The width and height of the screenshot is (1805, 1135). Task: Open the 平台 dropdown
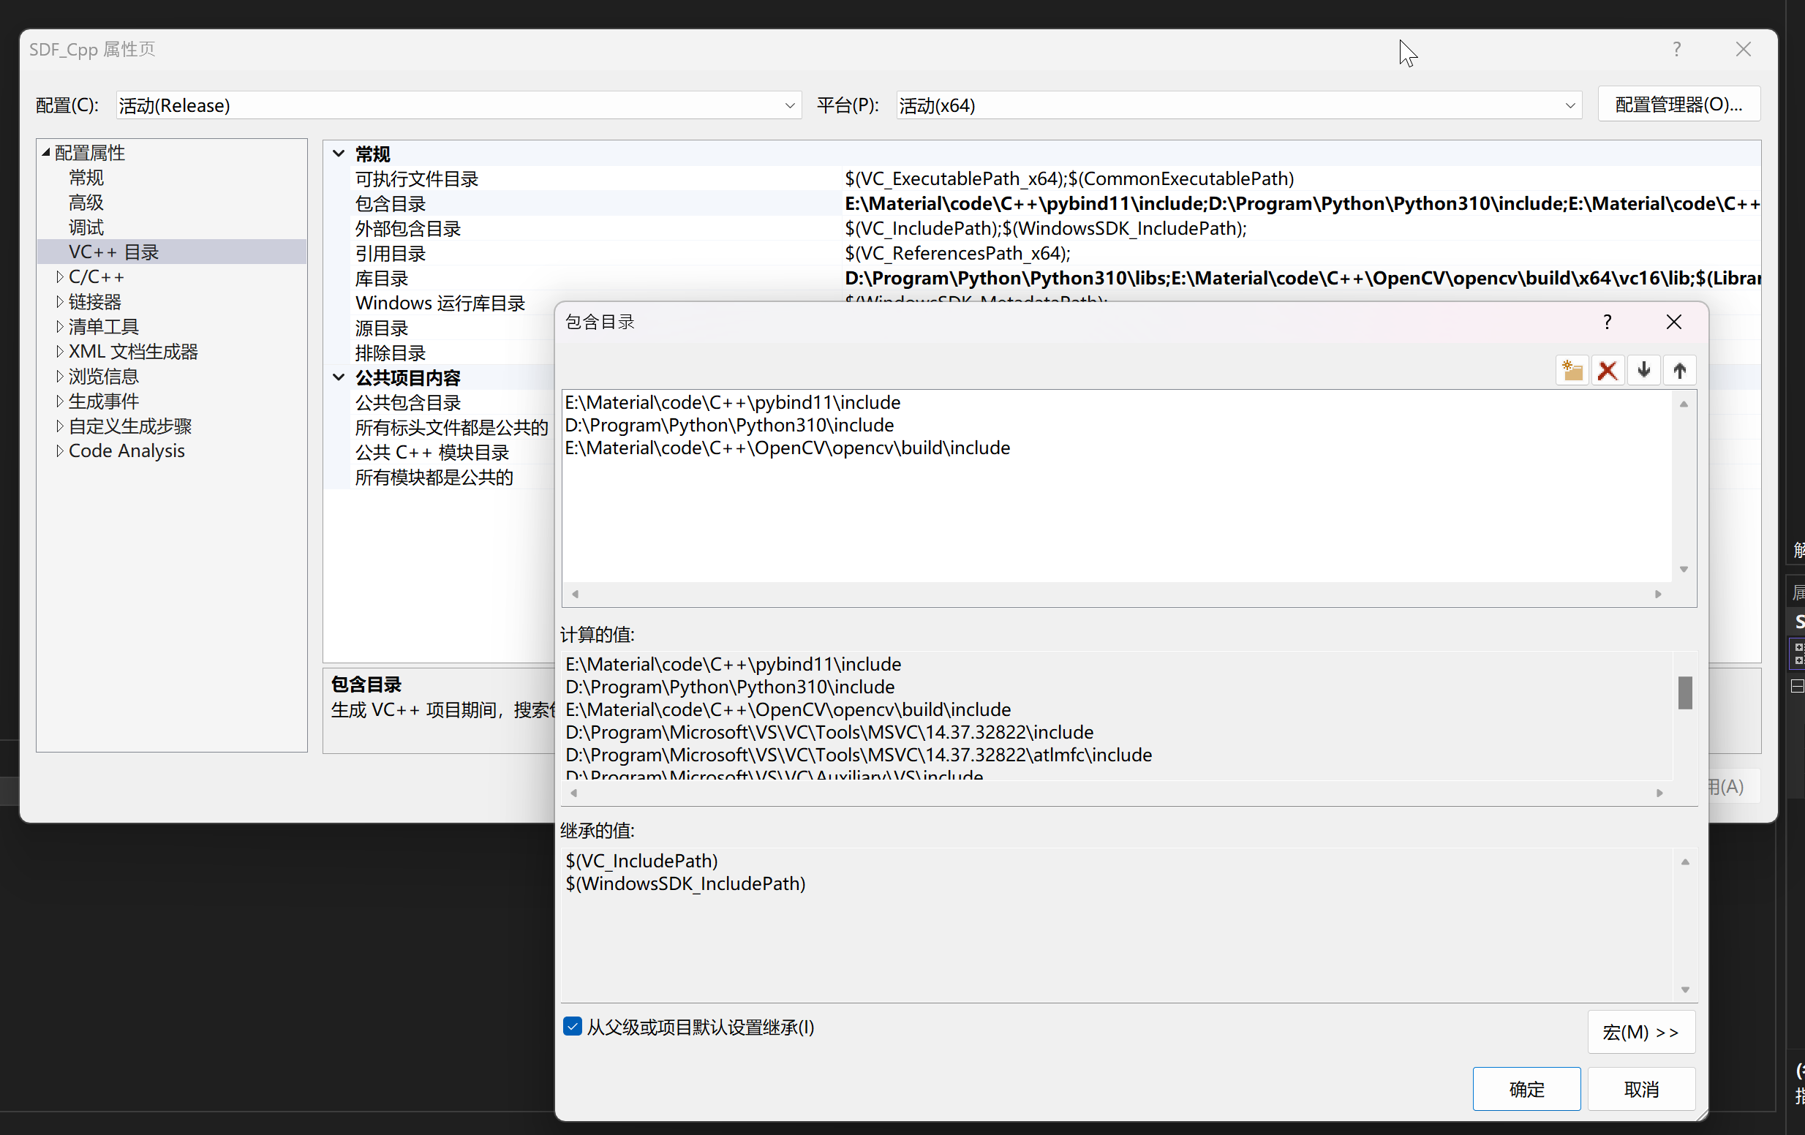click(x=1570, y=106)
